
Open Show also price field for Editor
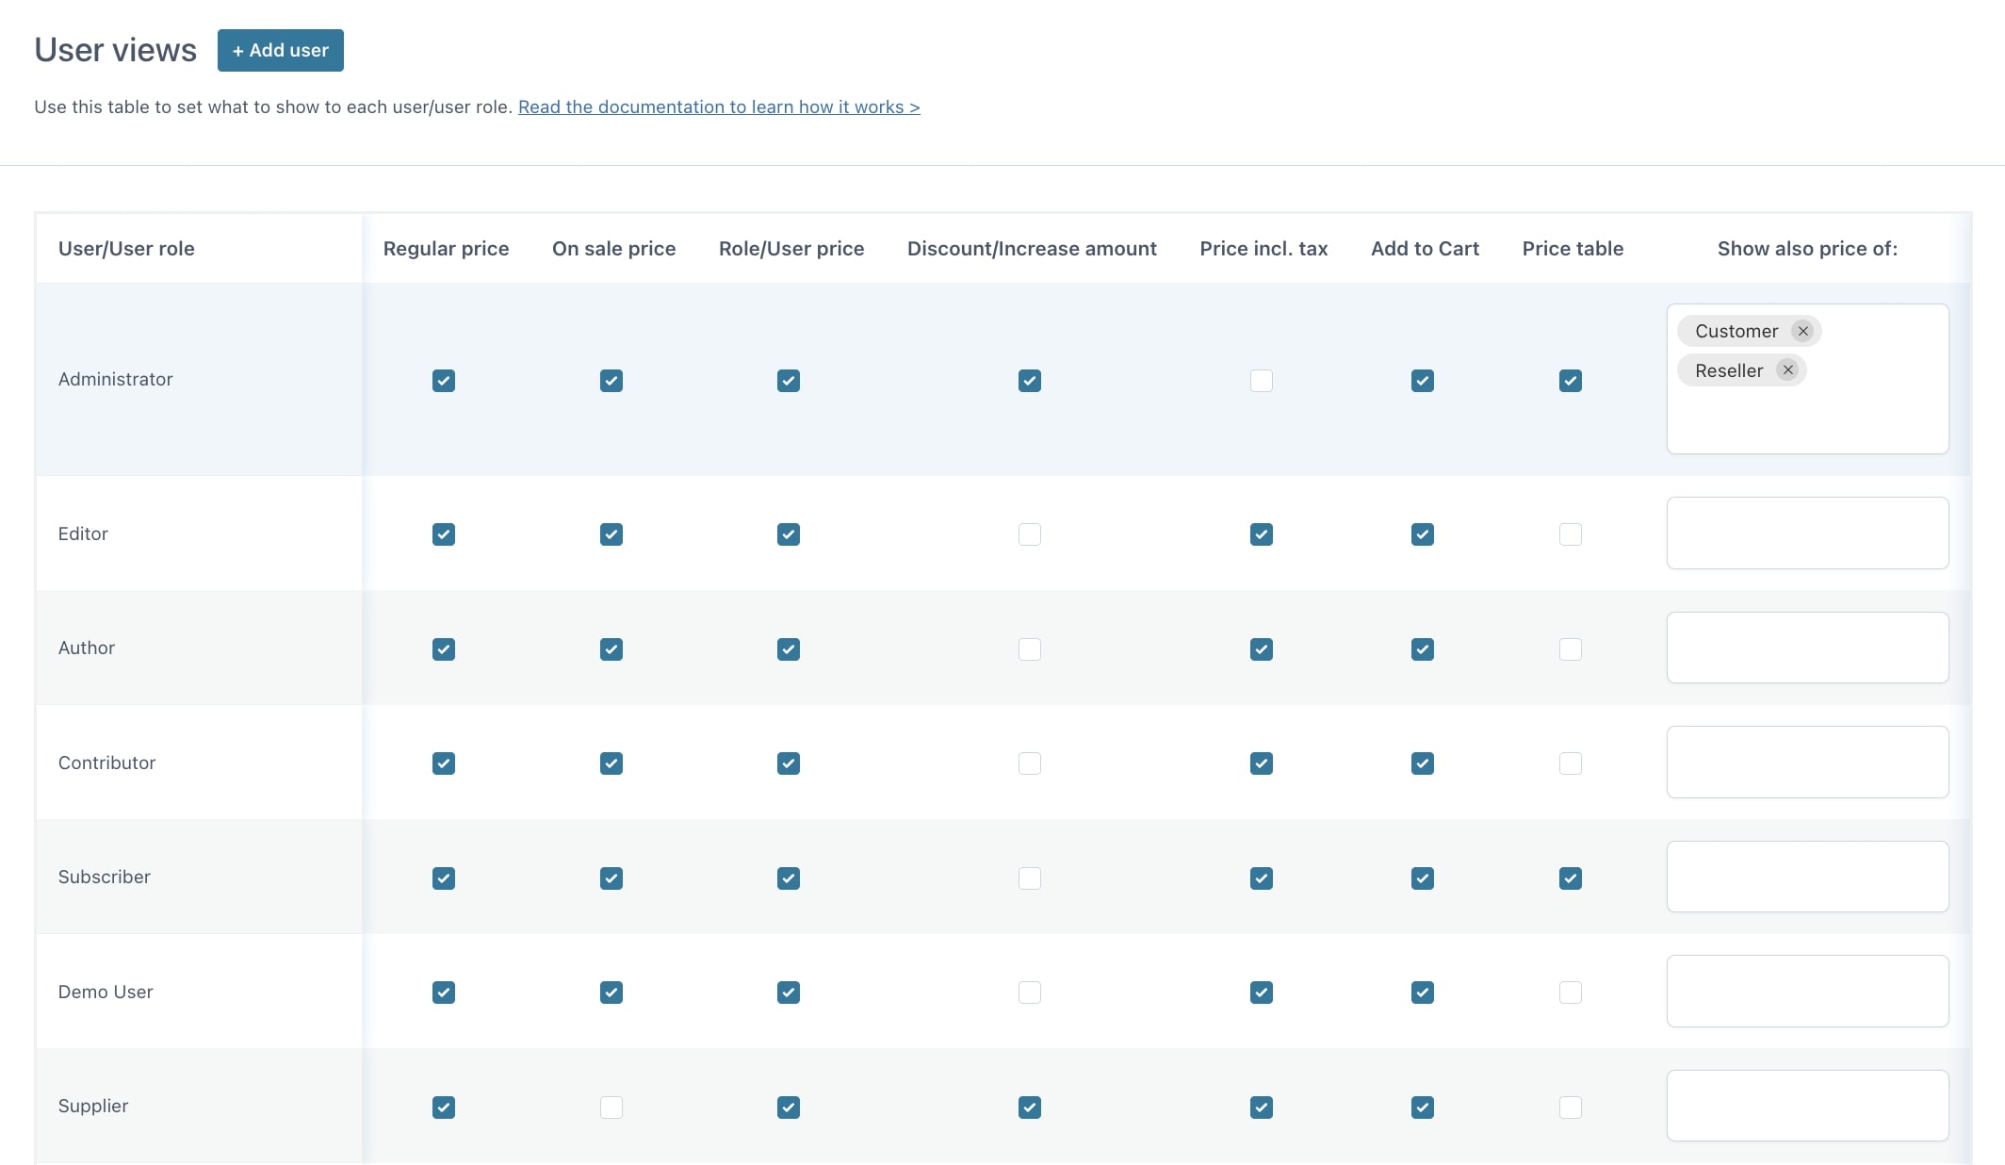click(1807, 533)
